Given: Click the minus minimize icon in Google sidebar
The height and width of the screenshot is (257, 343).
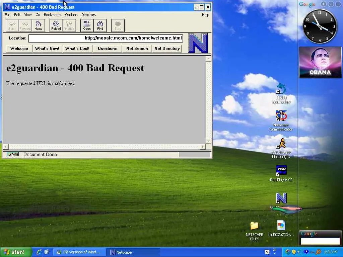Looking at the screenshot, I should (x=338, y=4).
